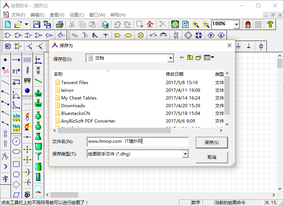Viewport: 284px width, 206px height.
Task: Select the IC chip symbol
Action: tap(8, 46)
